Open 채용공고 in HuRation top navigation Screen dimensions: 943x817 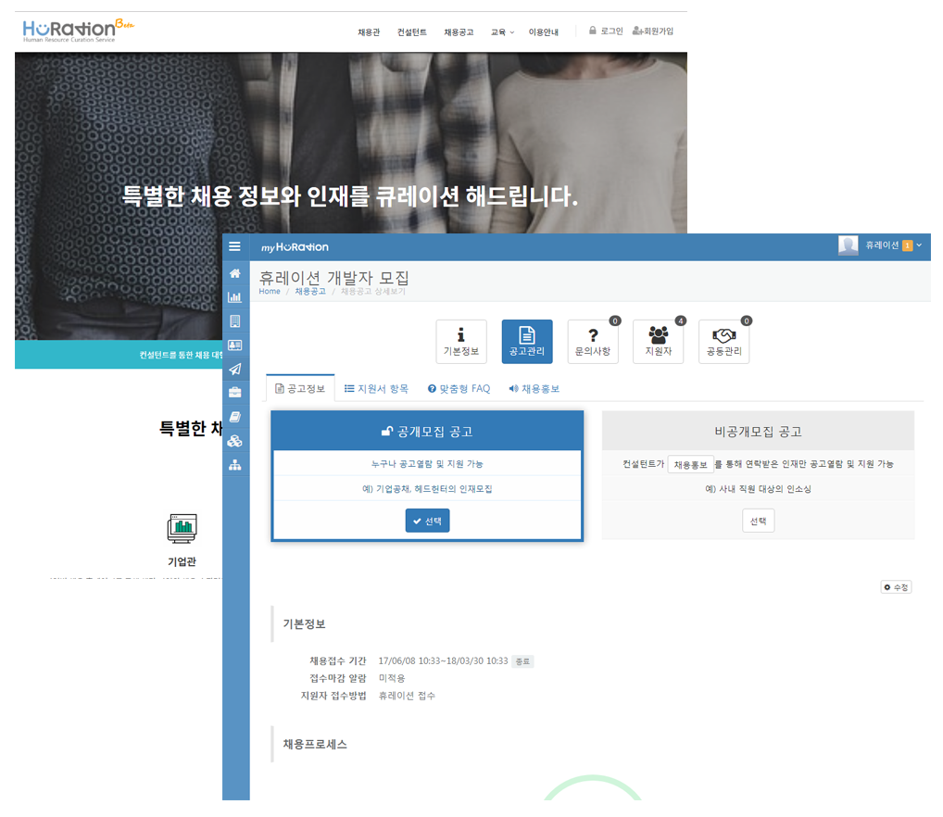coord(459,32)
